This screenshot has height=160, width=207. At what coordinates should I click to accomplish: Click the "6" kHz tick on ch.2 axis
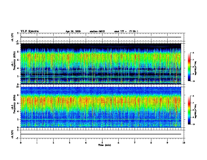pos(18,103)
